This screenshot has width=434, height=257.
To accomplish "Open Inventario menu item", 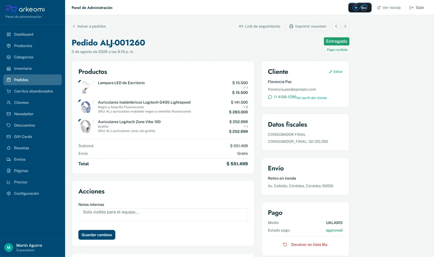I will click(x=33, y=68).
